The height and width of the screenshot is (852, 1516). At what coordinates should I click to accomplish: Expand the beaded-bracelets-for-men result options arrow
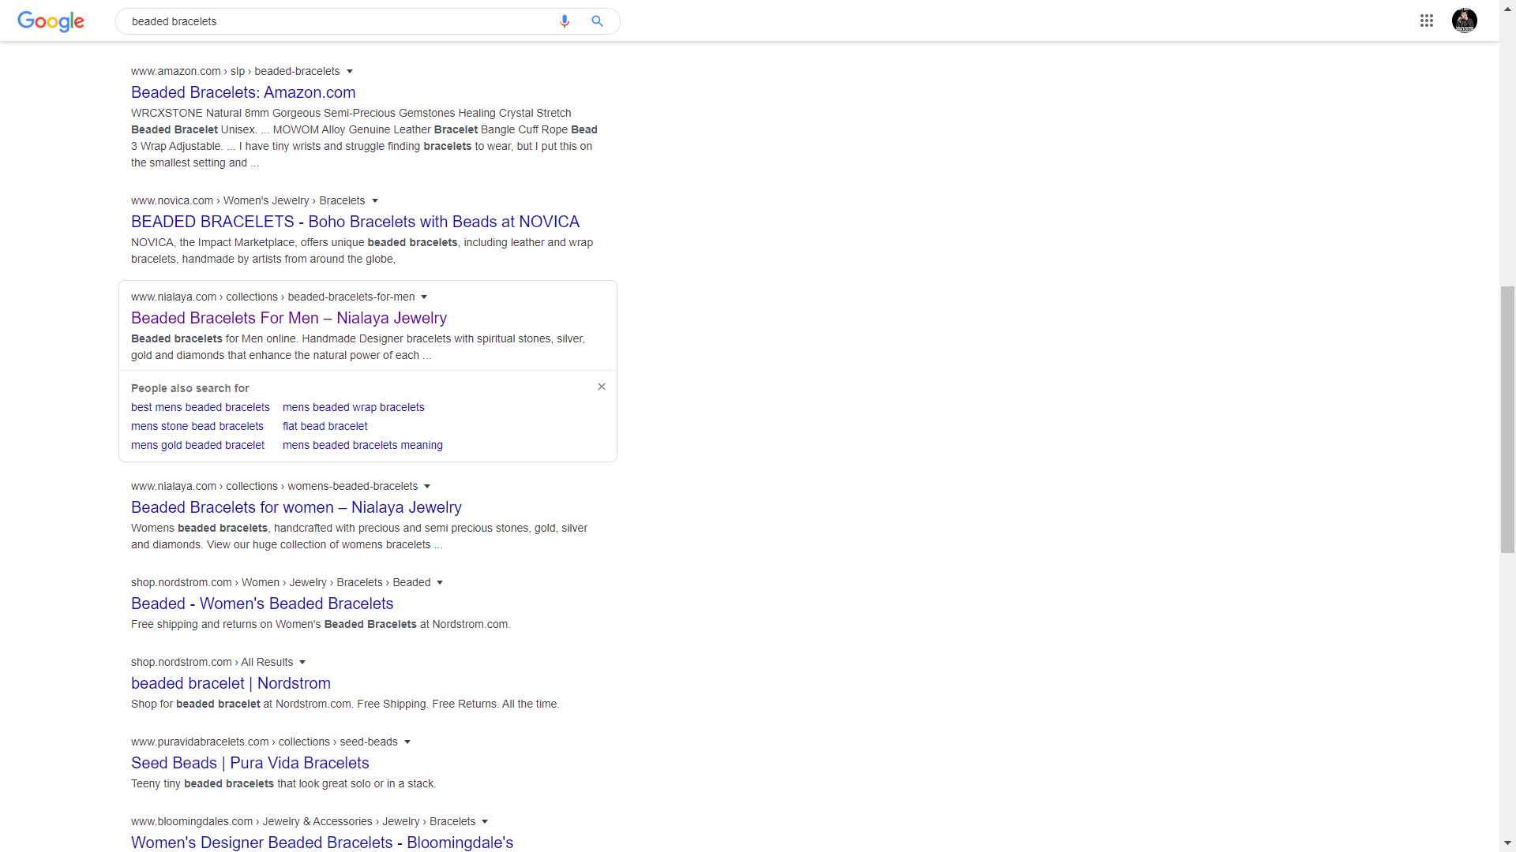pos(424,297)
